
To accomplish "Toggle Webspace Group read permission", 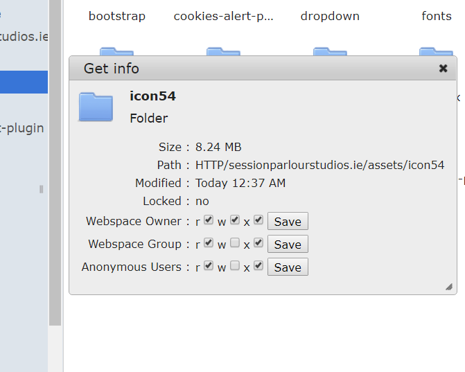I will coord(209,243).
